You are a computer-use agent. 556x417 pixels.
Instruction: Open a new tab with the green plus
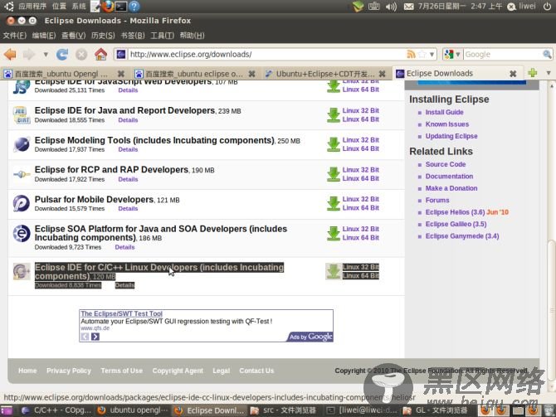(532, 73)
